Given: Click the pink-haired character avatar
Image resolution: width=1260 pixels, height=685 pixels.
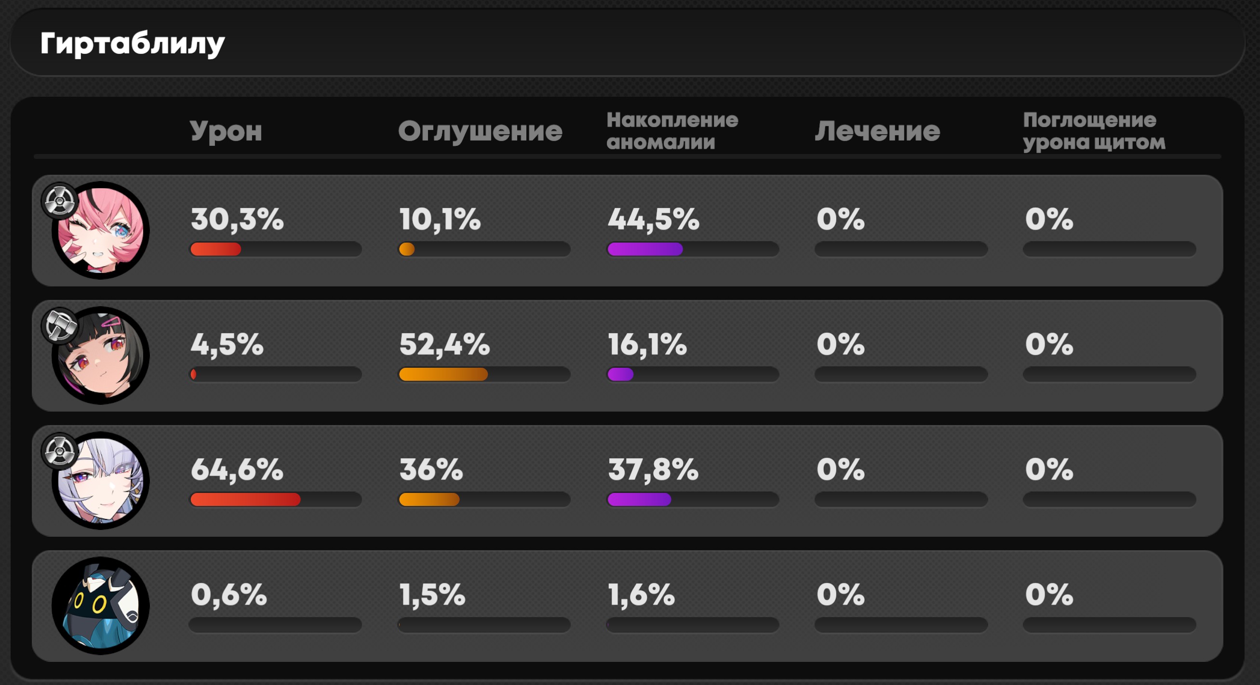Looking at the screenshot, I should point(101,230).
